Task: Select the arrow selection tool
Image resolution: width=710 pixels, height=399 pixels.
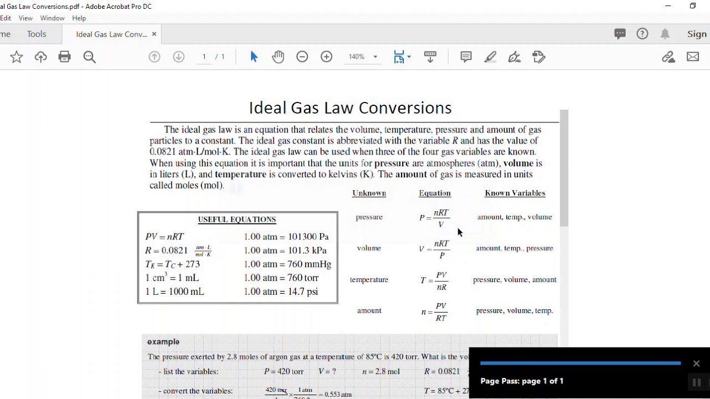Action: point(254,57)
